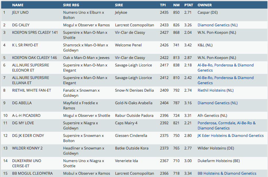Open Diamond Genetics link in DG CALEY row
This screenshot has height=177, width=268.
(213, 25)
